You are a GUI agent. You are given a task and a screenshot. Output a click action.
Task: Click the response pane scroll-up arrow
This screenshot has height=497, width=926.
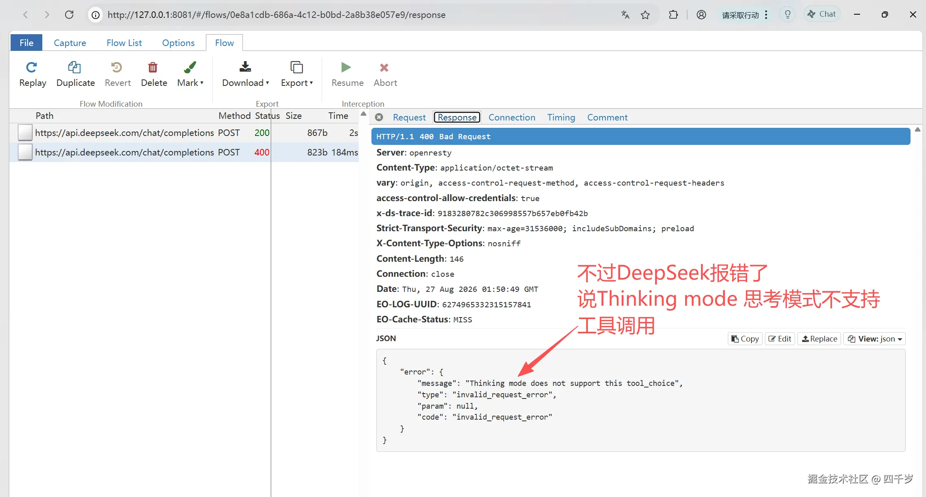917,129
